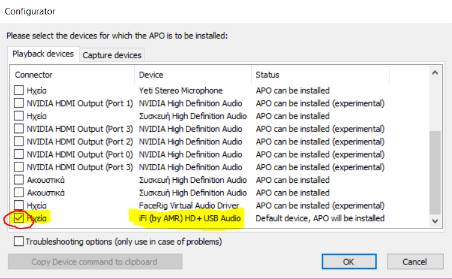The width and height of the screenshot is (452, 279).
Task: Sort devices by Device column header
Action: 193,75
